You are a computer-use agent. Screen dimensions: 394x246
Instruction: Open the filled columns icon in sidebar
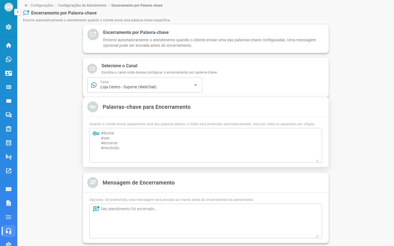[x=9, y=101]
